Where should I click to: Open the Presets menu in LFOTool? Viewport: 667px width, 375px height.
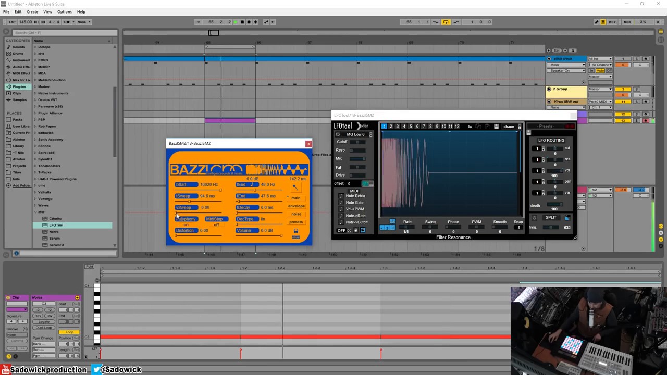tap(547, 127)
